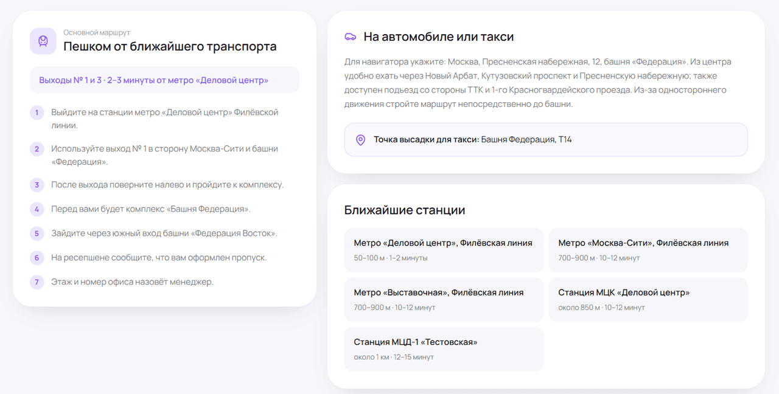Click step text «Выйдите на станции метро…»
The height and width of the screenshot is (394, 779).
[x=164, y=119]
